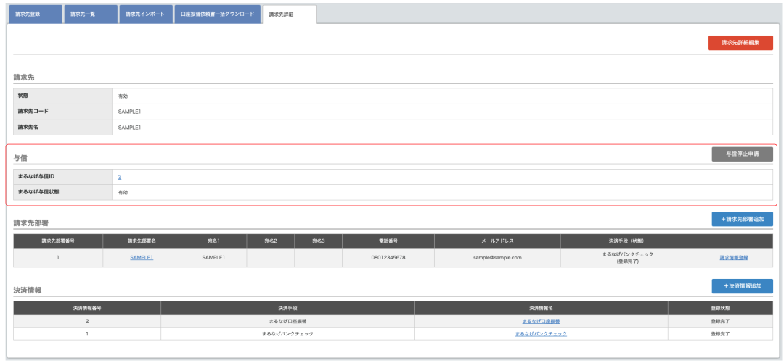Open the SAMPLE1 department name link
Viewport: 784px width, 363px height.
click(x=142, y=257)
